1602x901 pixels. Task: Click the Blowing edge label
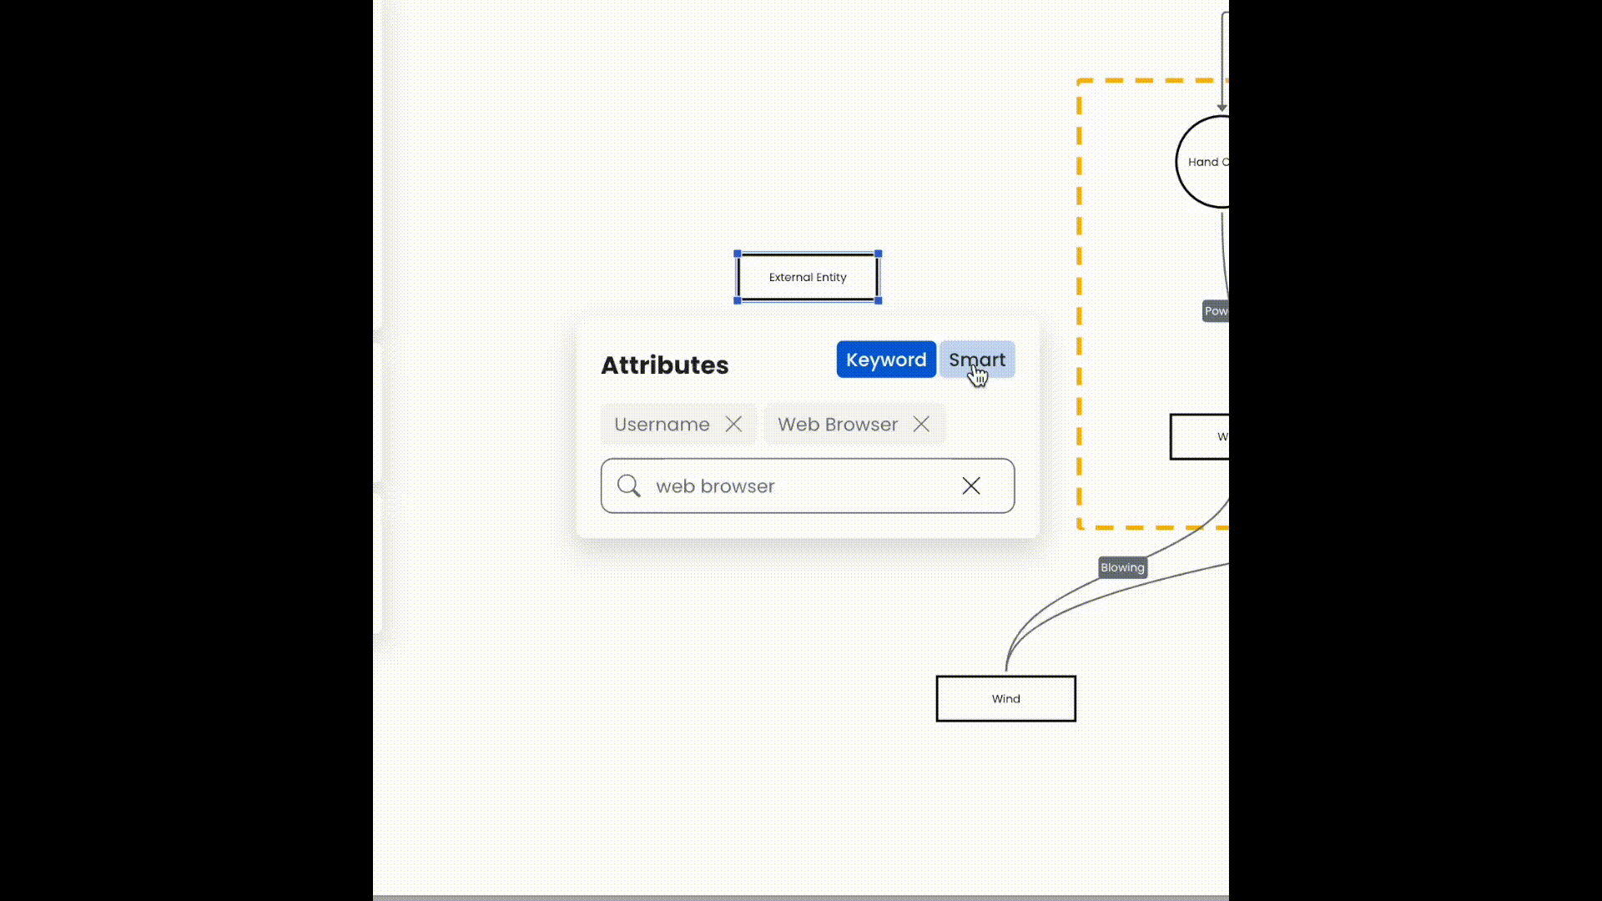pyautogui.click(x=1122, y=567)
